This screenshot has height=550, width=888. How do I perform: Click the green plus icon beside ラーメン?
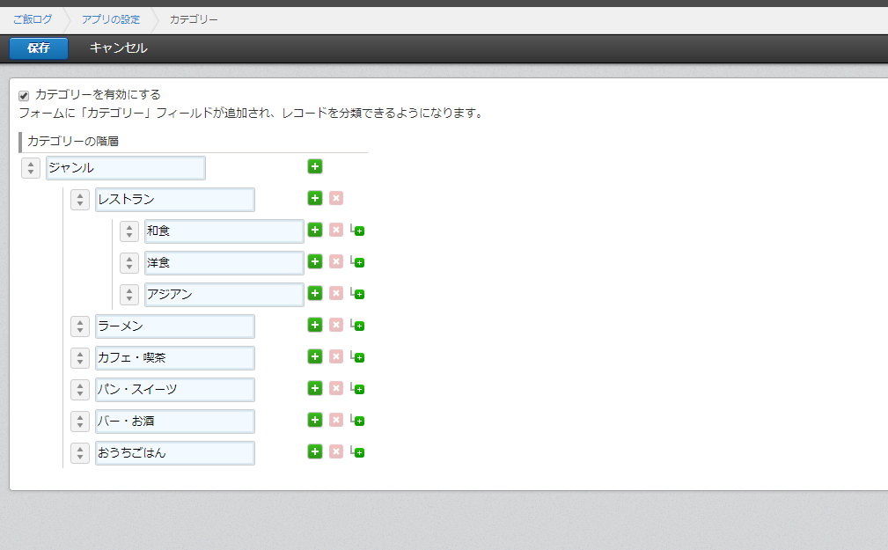(315, 325)
